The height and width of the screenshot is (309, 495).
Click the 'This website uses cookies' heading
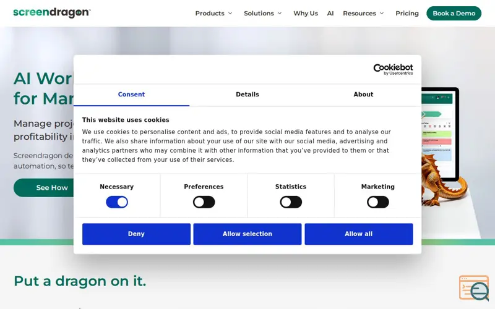point(126,120)
